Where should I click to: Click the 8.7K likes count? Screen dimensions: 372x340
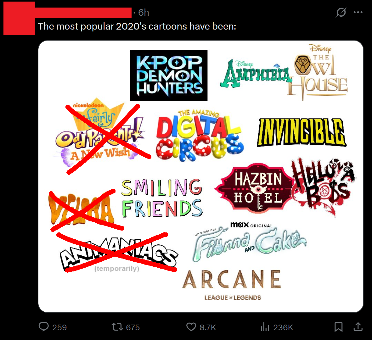[208, 327]
